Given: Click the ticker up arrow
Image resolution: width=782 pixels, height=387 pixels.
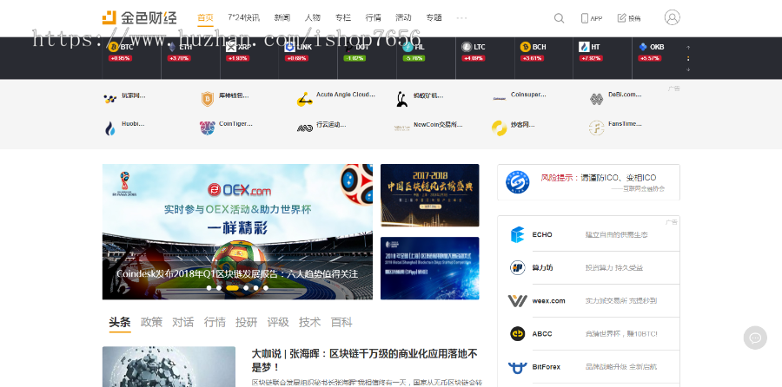Looking at the screenshot, I should [688, 48].
